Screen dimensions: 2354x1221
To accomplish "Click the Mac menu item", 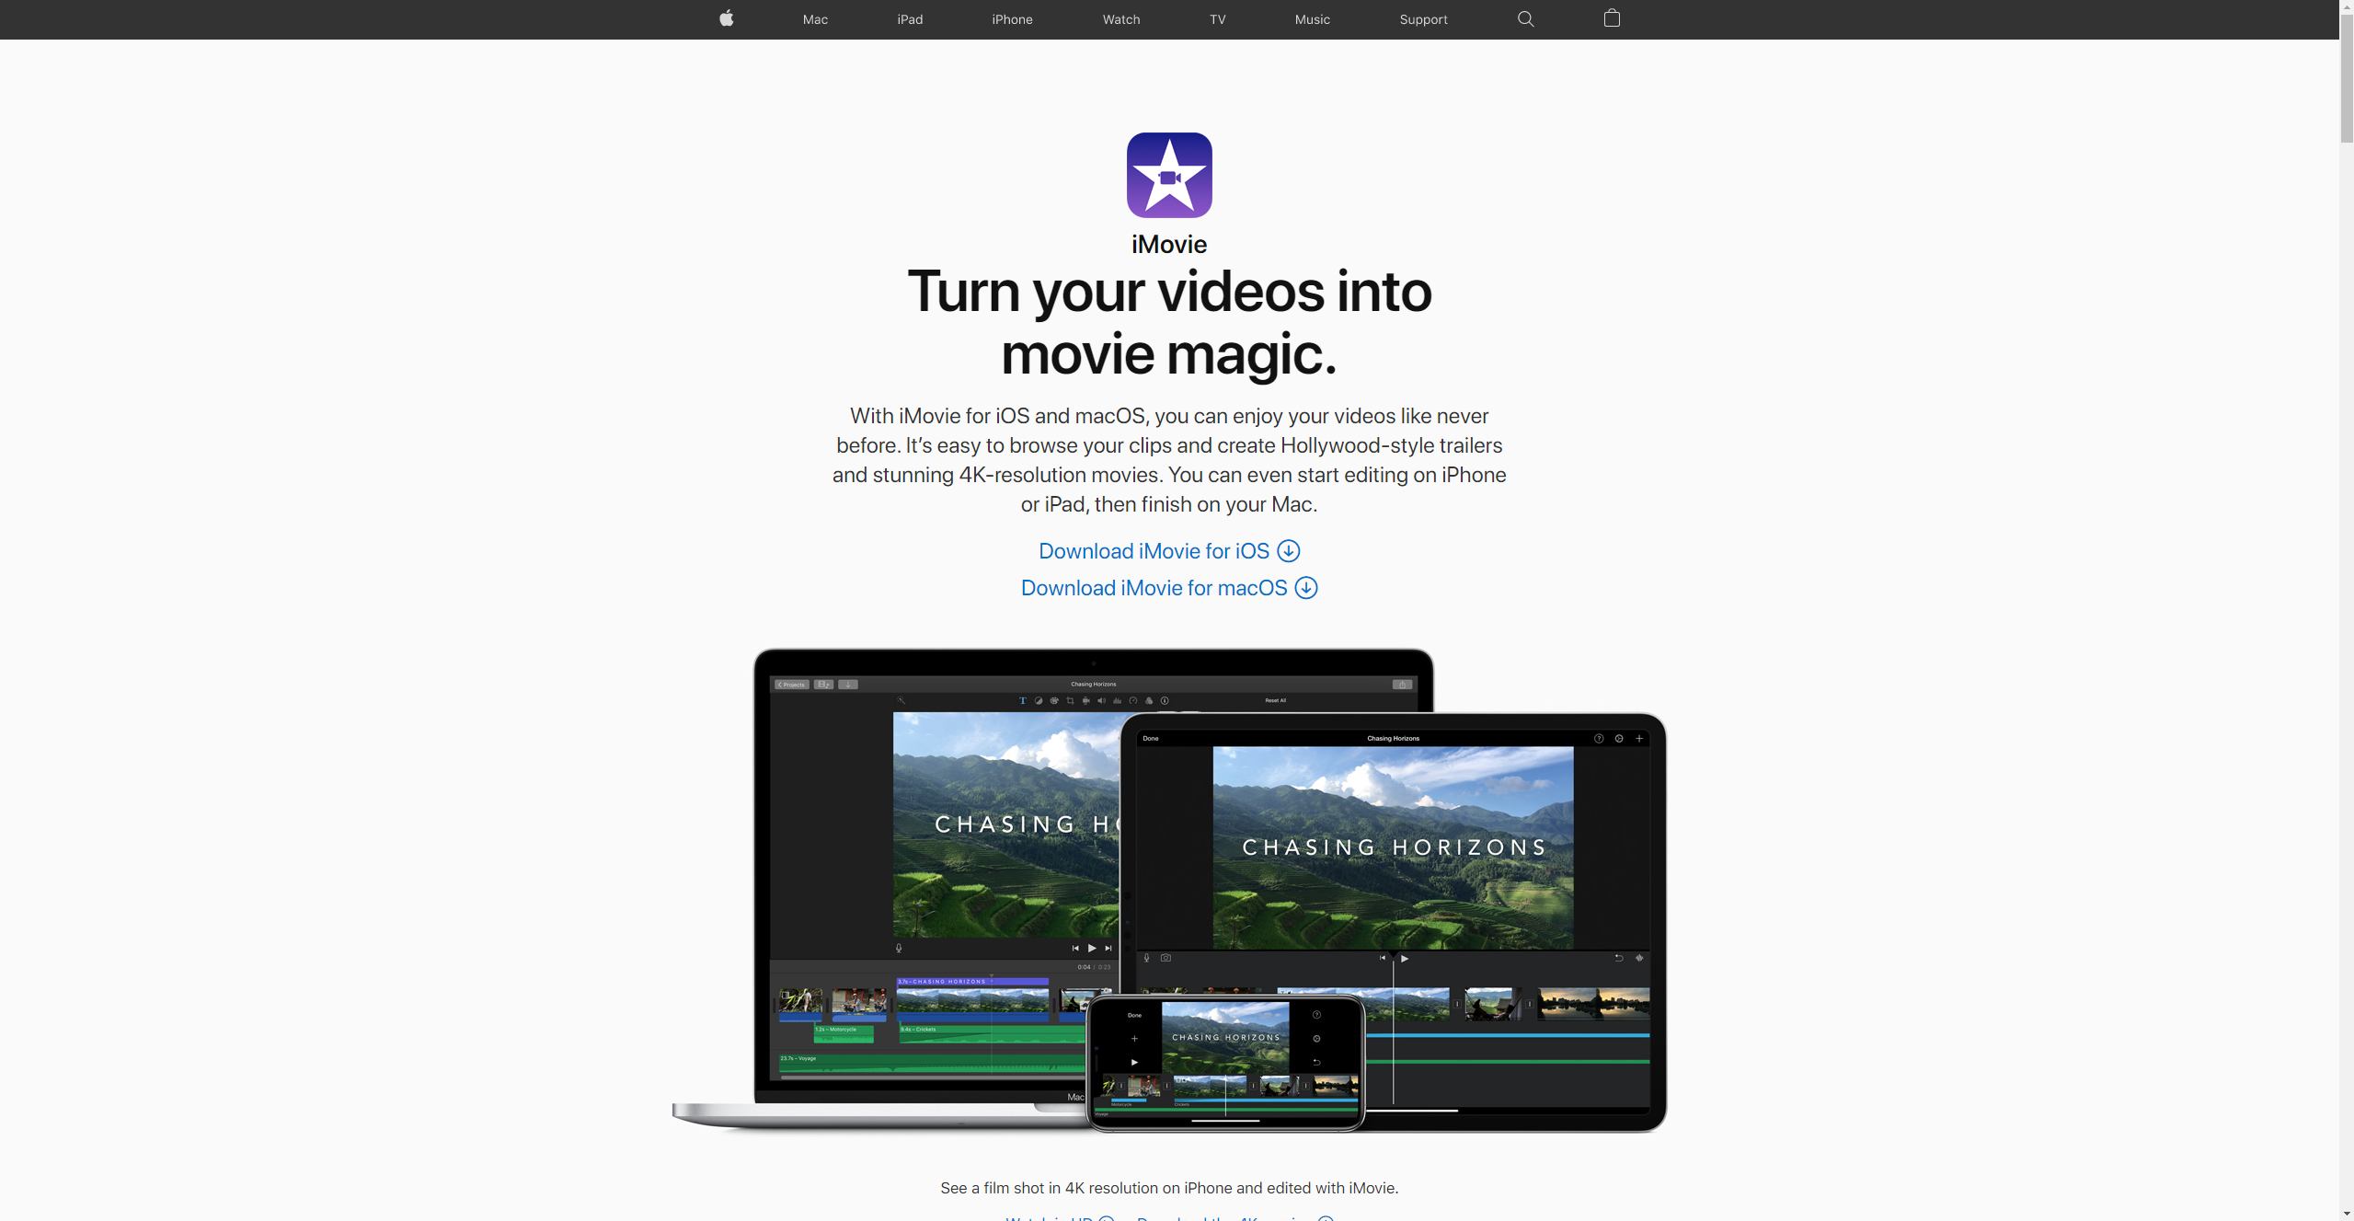I will click(815, 19).
